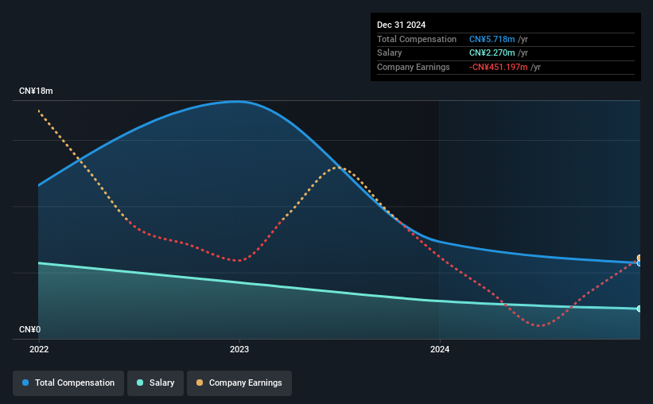The height and width of the screenshot is (404, 653).
Task: Click the -CN¥451.197m company earnings value
Action: [x=498, y=67]
